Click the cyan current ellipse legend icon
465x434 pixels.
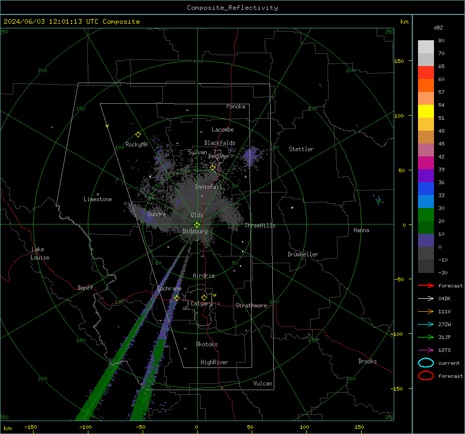pos(426,363)
